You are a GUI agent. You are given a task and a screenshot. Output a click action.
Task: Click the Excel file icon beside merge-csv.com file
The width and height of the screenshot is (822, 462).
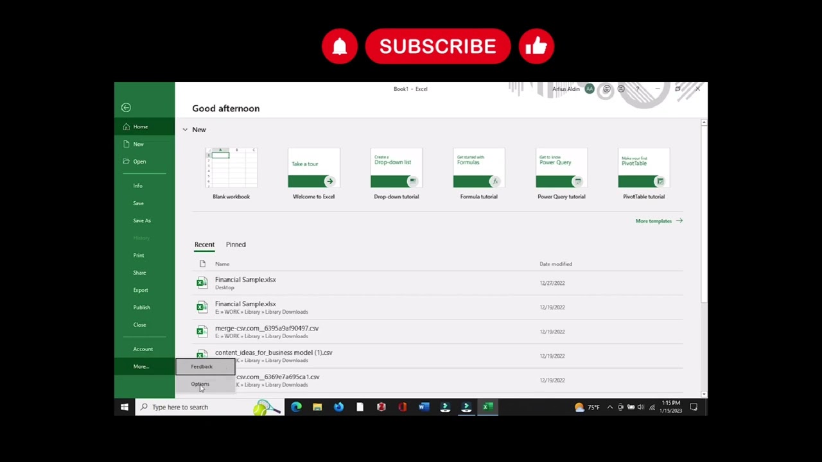(x=202, y=332)
